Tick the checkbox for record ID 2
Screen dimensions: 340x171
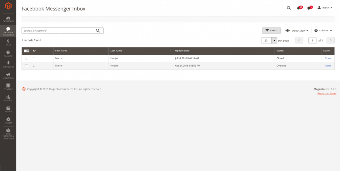[x=26, y=66]
